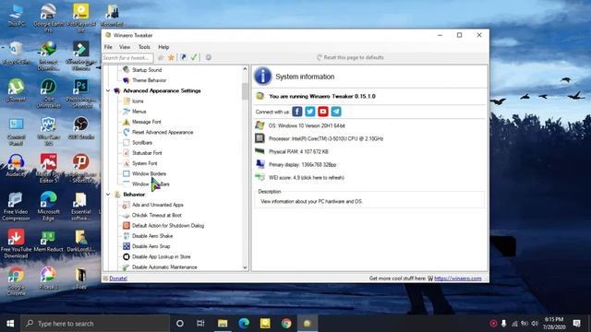Open Free YouTube Download desktop icon
The height and width of the screenshot is (332, 591).
(x=16, y=243)
